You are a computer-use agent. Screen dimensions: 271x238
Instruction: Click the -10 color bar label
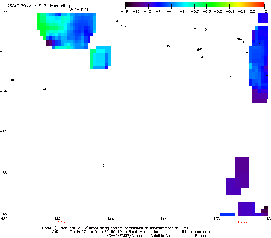[x=148, y=12]
